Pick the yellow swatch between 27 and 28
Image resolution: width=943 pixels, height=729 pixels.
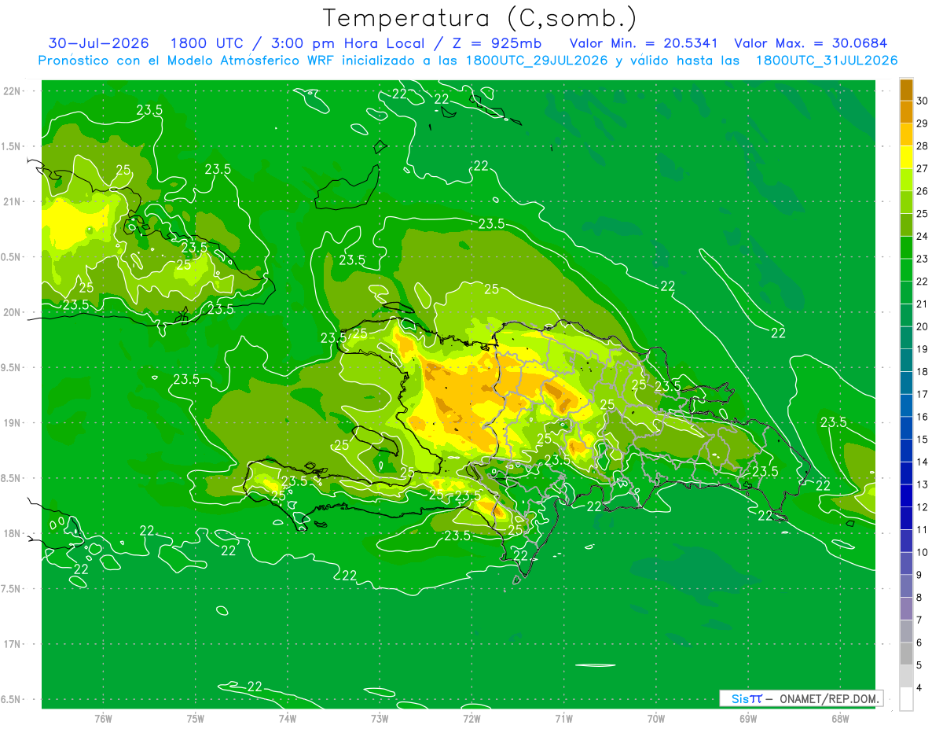tap(906, 158)
